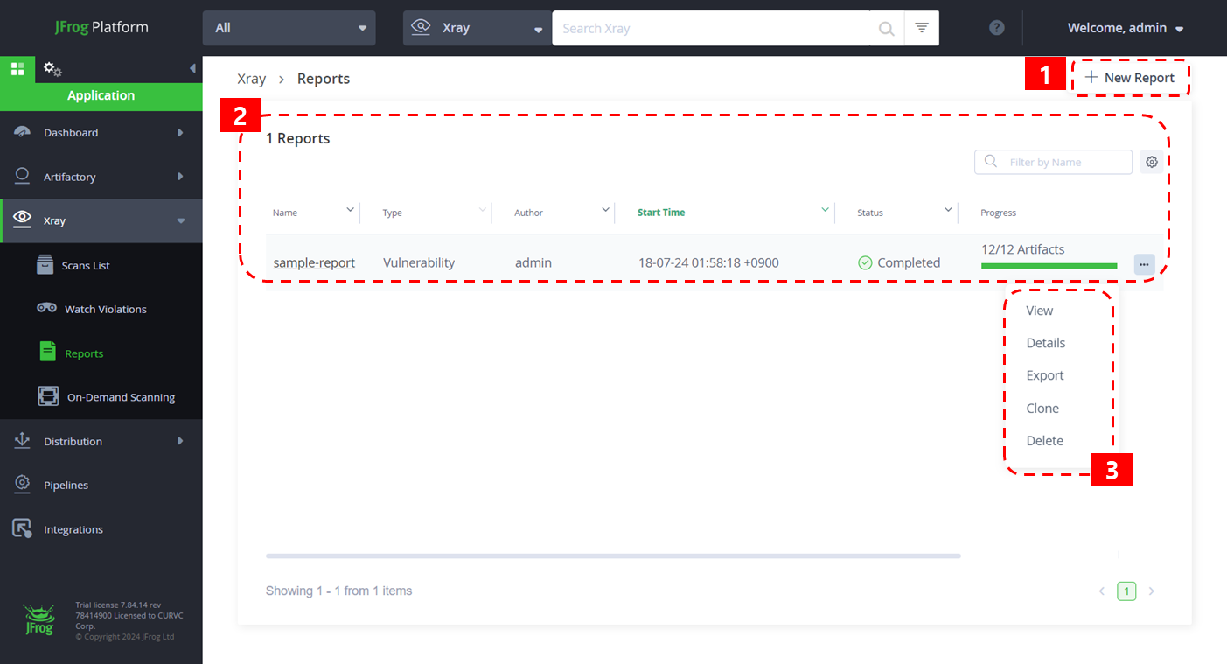Viewport: 1227px width, 664px height.
Task: Focus the Filter by Name field
Action: 1054,162
